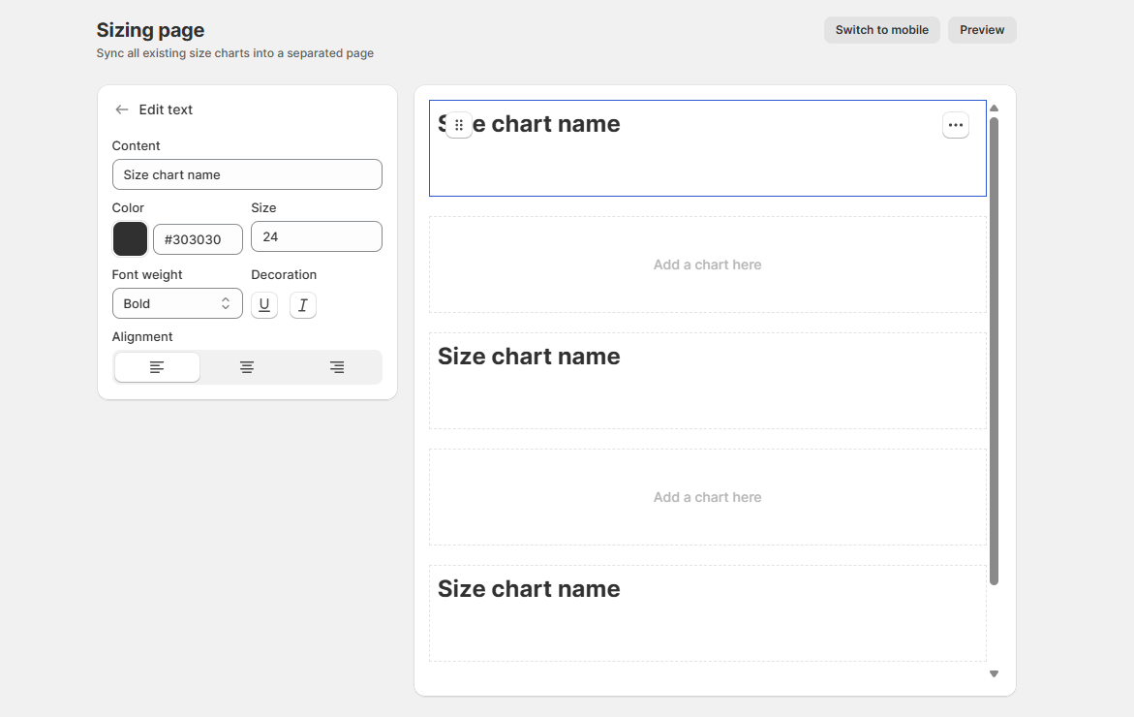This screenshot has width=1134, height=717.
Task: Toggle italic decoration
Action: 303,305
